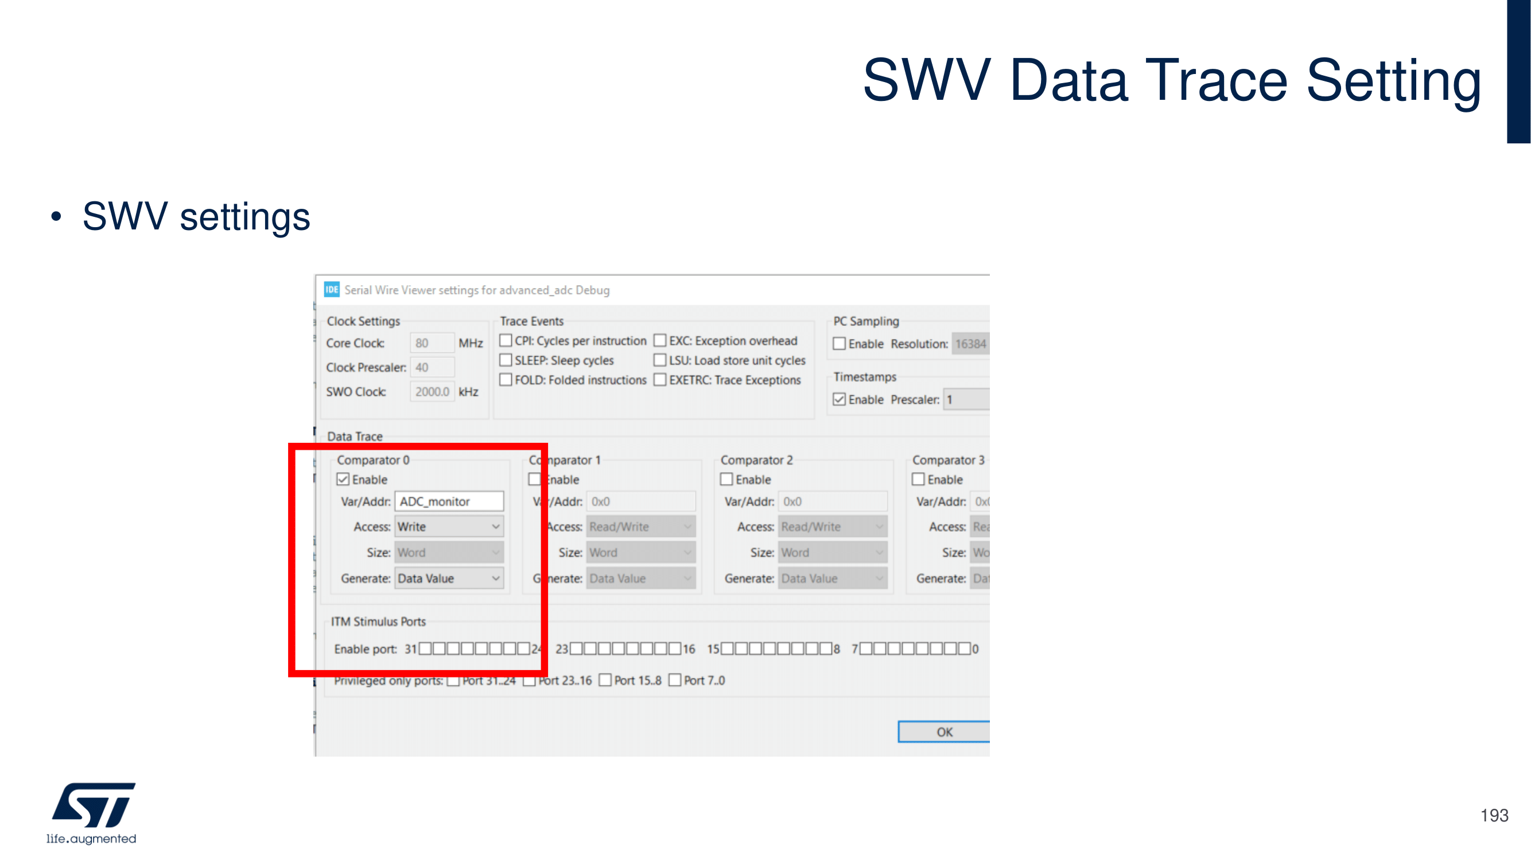This screenshot has width=1531, height=861.
Task: Disable Timestamps Enable checkbox
Action: coord(839,399)
